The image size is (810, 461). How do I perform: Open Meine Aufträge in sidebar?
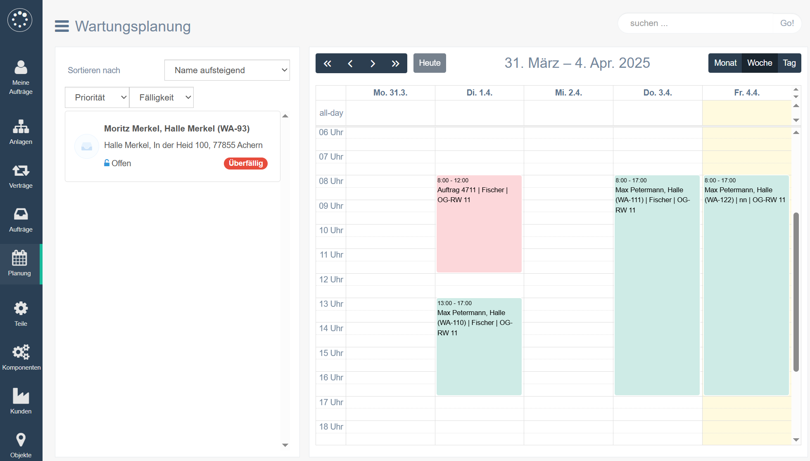coord(21,77)
